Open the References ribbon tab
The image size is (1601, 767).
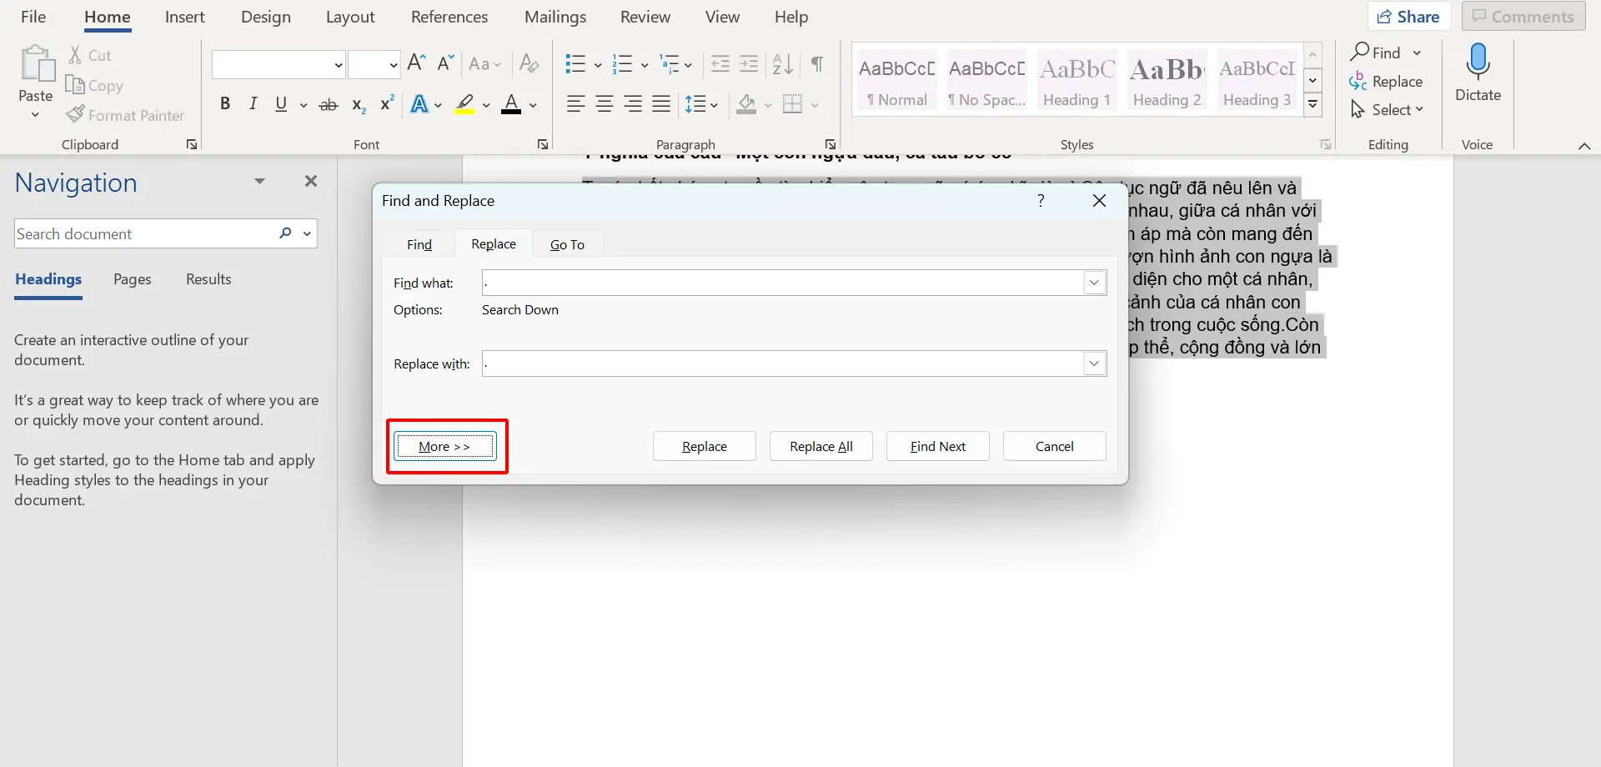point(449,17)
